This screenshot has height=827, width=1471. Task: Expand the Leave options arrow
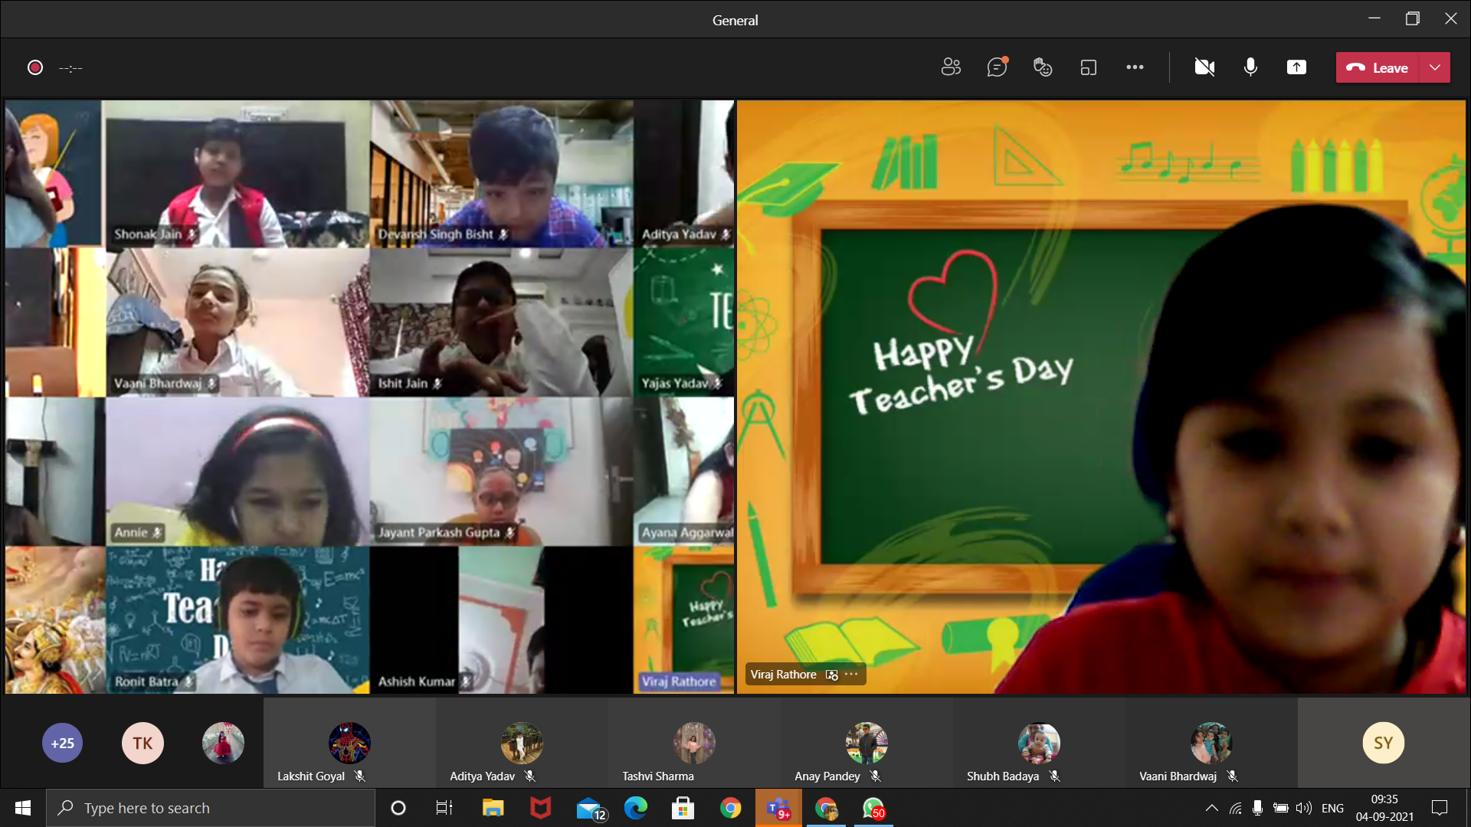pos(1435,67)
